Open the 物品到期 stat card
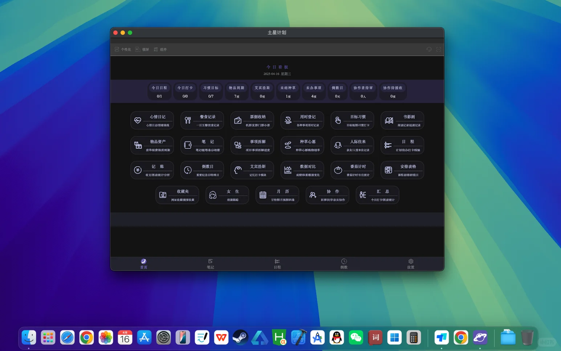 (x=237, y=91)
